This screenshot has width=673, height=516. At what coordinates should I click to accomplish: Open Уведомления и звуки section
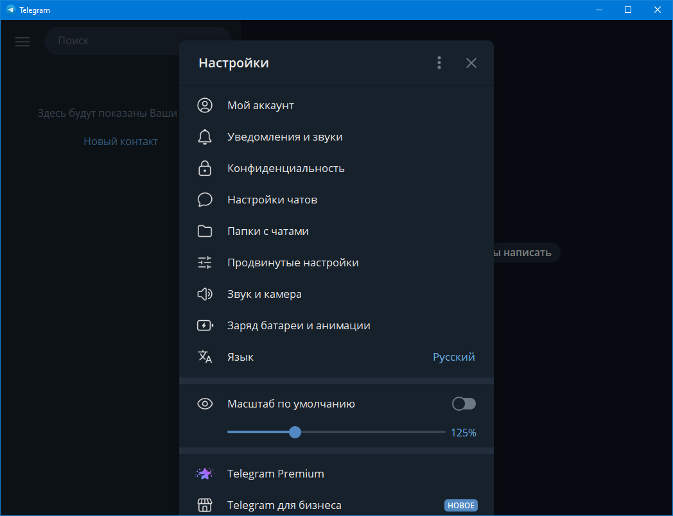tap(336, 137)
